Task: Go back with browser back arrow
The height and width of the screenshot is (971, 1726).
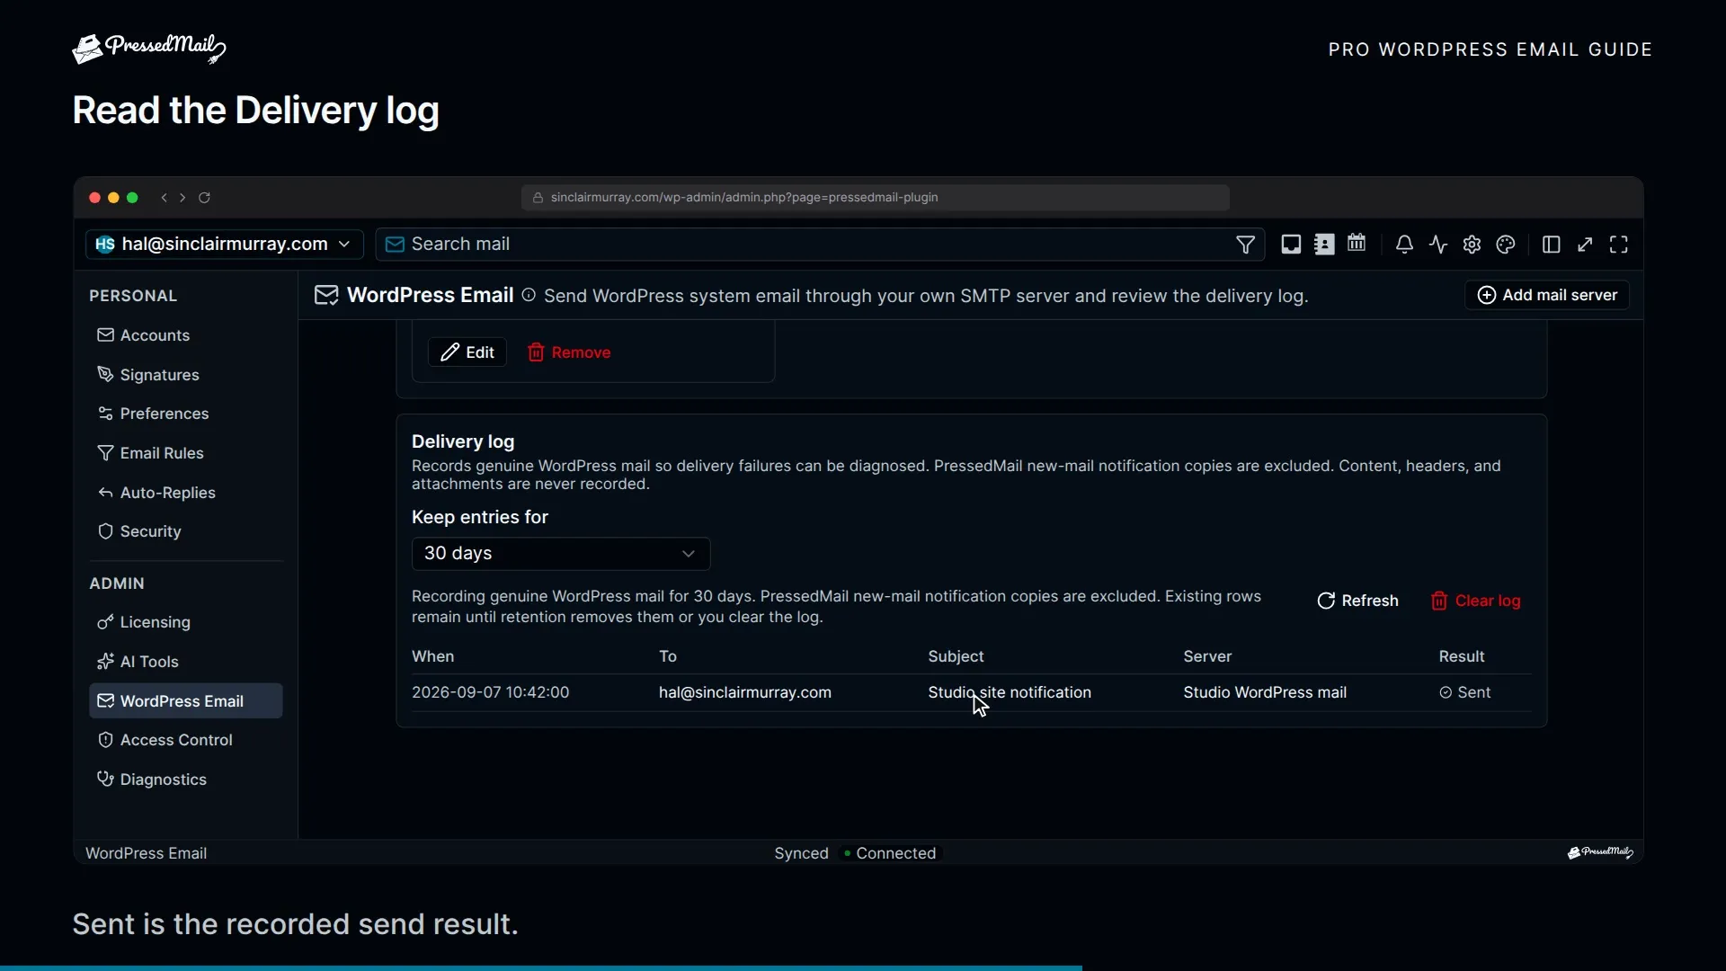Action: [164, 198]
